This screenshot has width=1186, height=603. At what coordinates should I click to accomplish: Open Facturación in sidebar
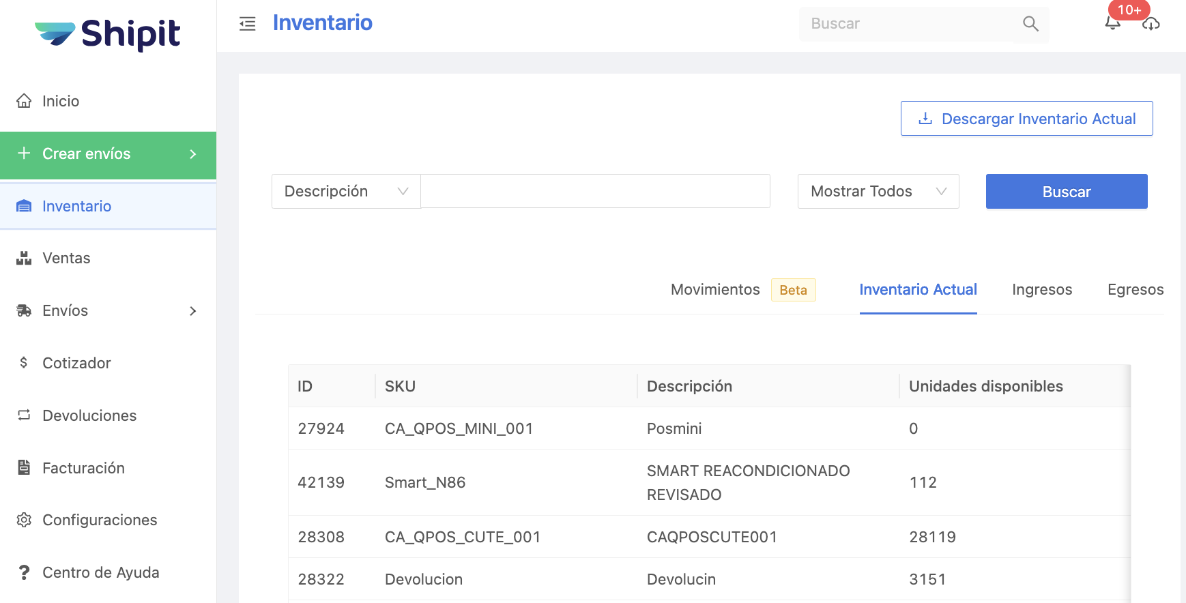pos(83,468)
